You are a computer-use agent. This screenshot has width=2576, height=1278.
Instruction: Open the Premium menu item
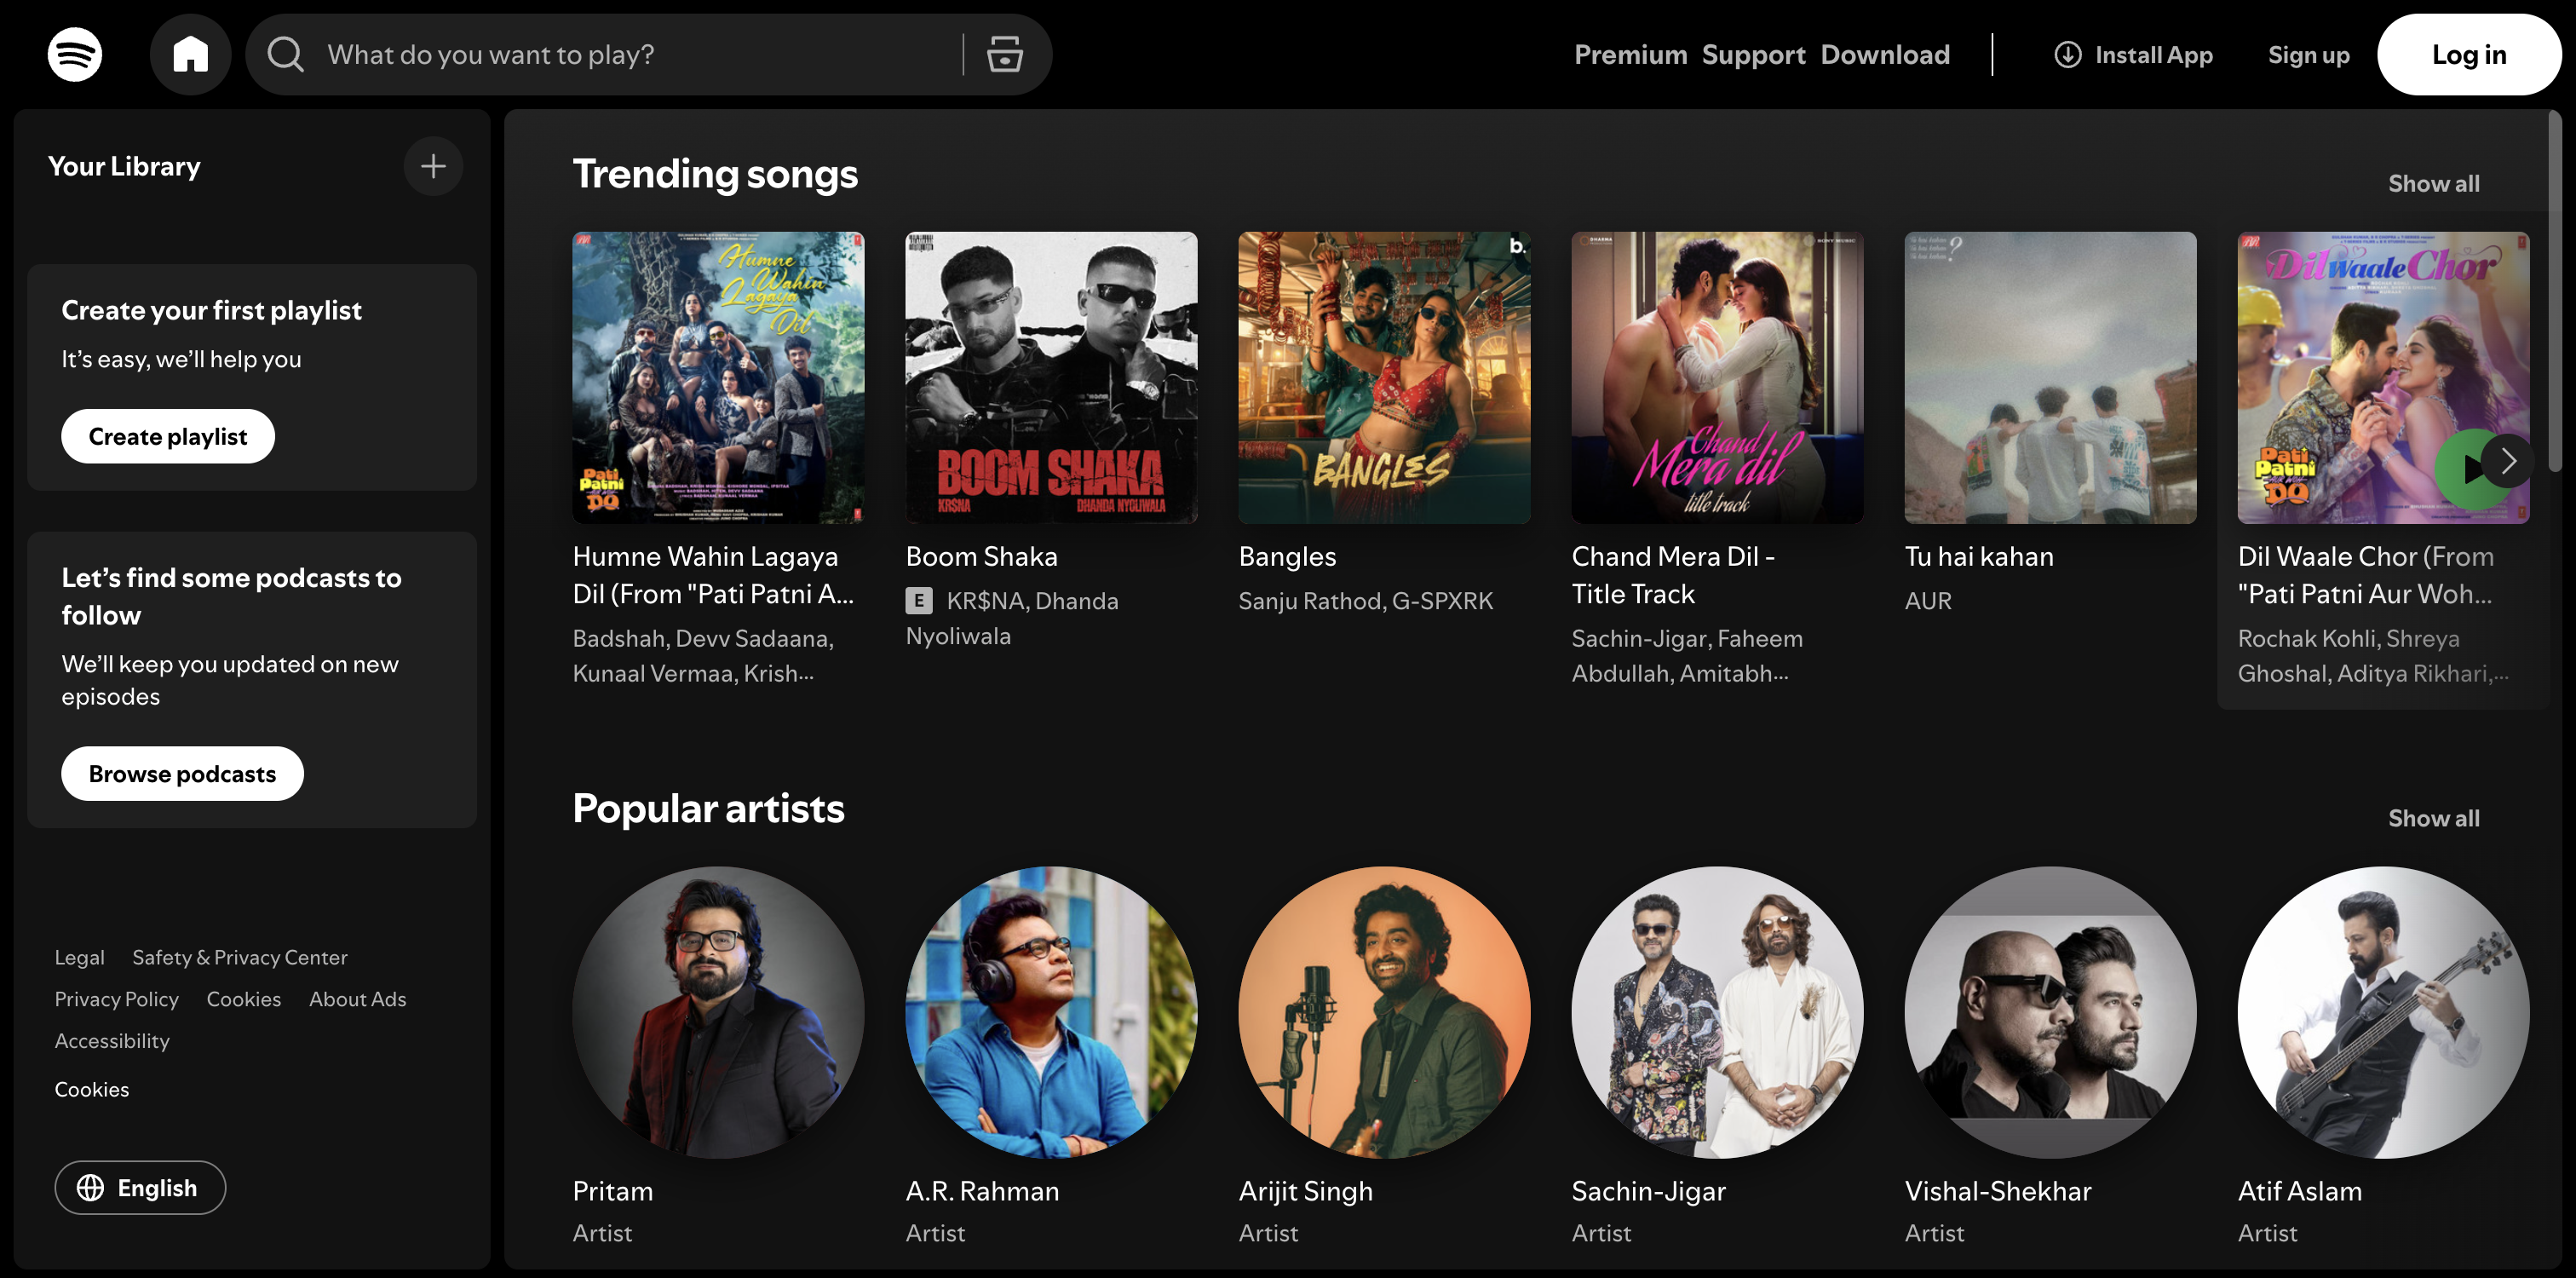point(1630,54)
